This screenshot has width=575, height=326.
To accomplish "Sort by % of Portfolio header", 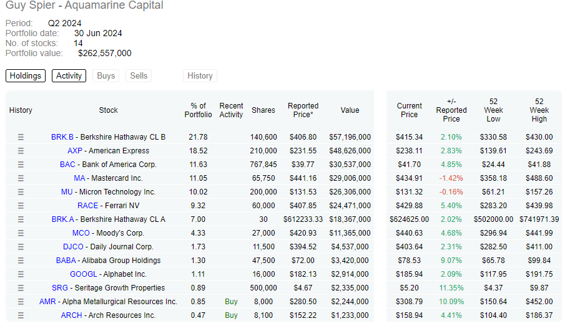I will click(x=198, y=110).
